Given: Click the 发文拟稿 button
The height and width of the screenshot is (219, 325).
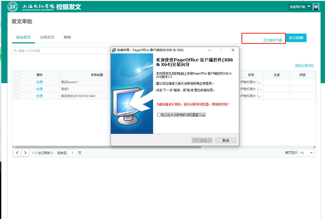Looking at the screenshot, I should click(296, 38).
